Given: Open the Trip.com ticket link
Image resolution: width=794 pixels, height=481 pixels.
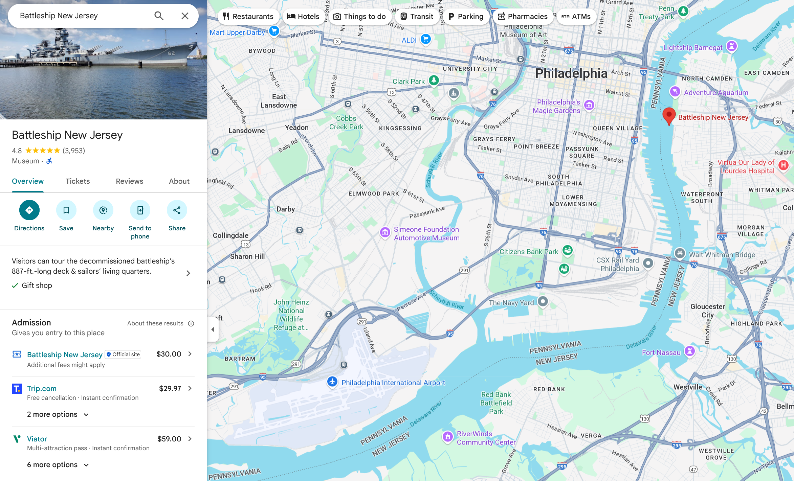Looking at the screenshot, I should point(42,389).
